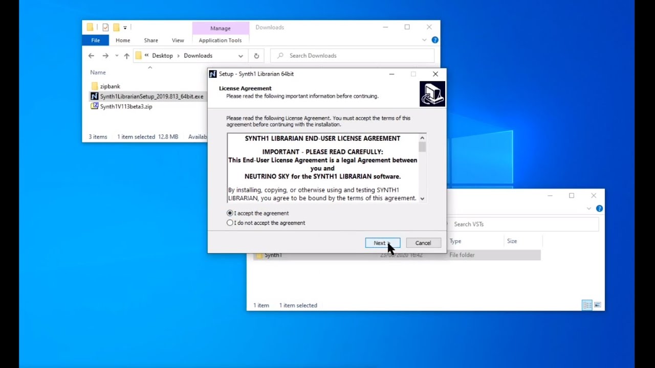Select Synth1LibrarianSetup_2019.813_64bit.exe file

coord(152,96)
